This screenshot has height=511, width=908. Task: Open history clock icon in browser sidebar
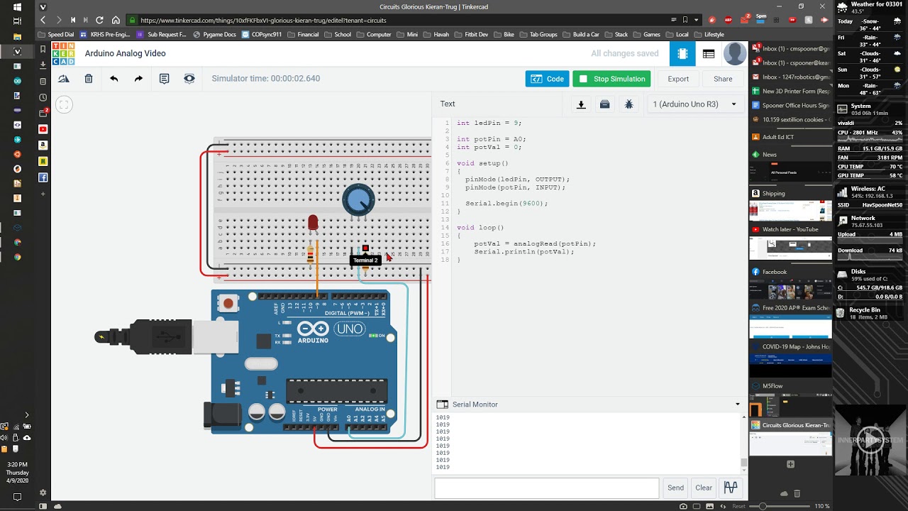tap(43, 97)
